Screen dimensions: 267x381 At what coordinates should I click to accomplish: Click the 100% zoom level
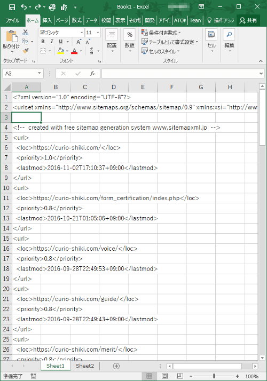[252, 376]
